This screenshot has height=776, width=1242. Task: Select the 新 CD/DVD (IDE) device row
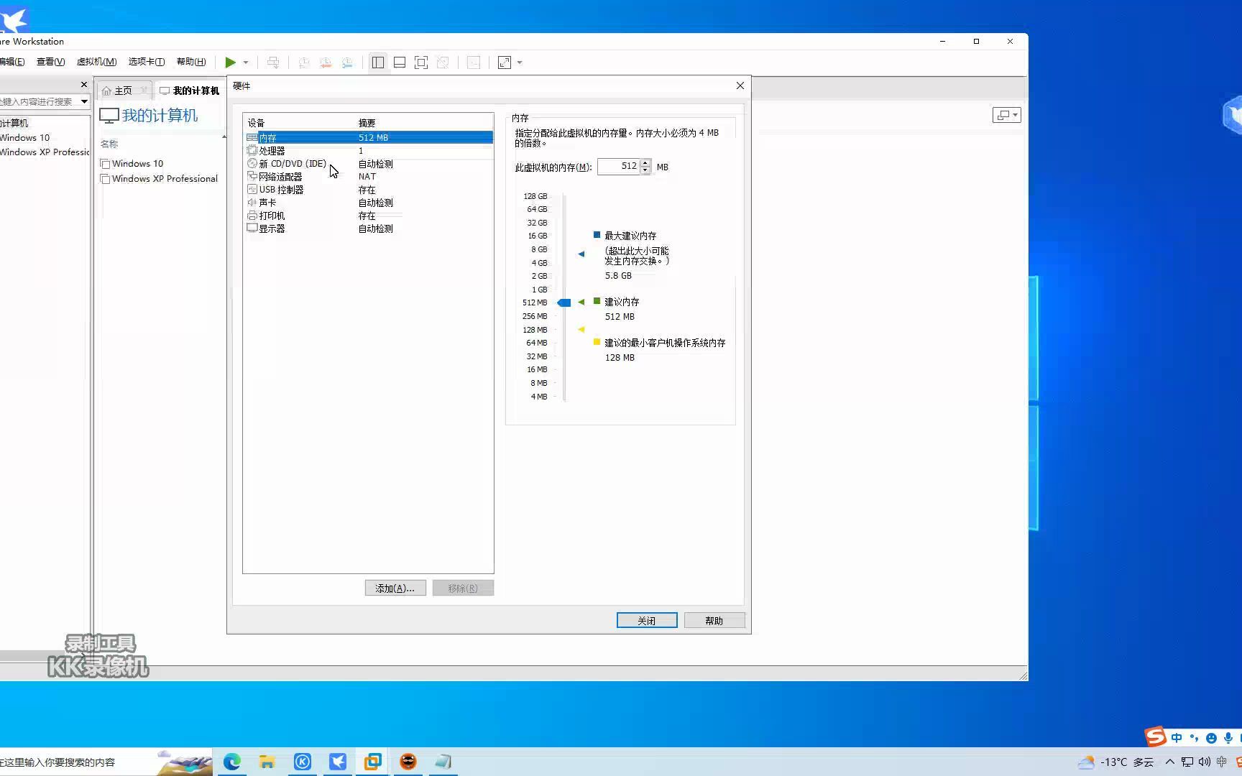pos(369,164)
